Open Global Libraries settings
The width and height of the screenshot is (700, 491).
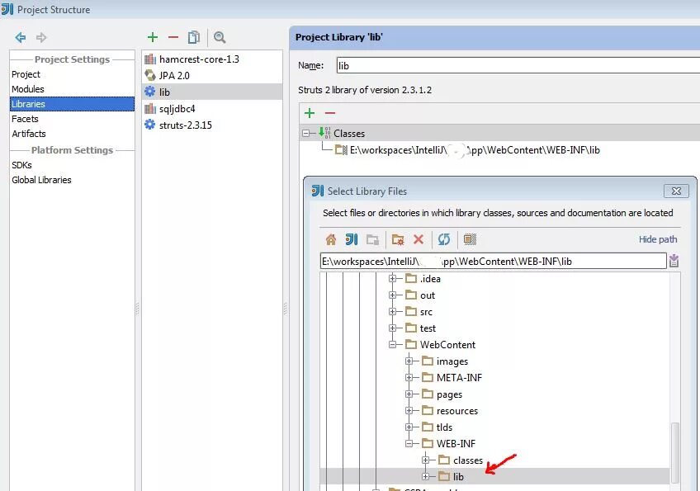click(41, 180)
